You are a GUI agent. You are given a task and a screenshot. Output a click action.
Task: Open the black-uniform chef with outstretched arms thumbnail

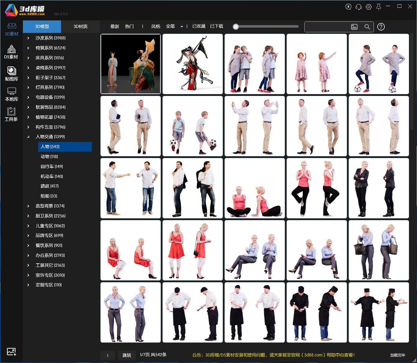pos(379,312)
